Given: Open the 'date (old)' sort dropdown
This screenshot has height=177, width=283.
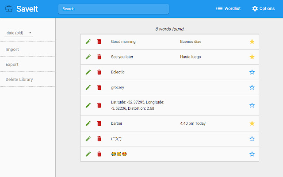Looking at the screenshot, I should point(19,33).
